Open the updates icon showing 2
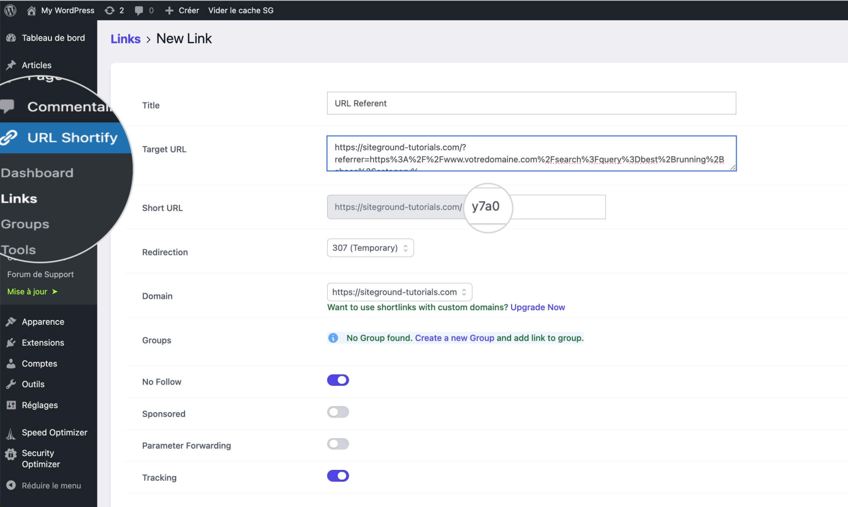The width and height of the screenshot is (848, 507). point(109,10)
